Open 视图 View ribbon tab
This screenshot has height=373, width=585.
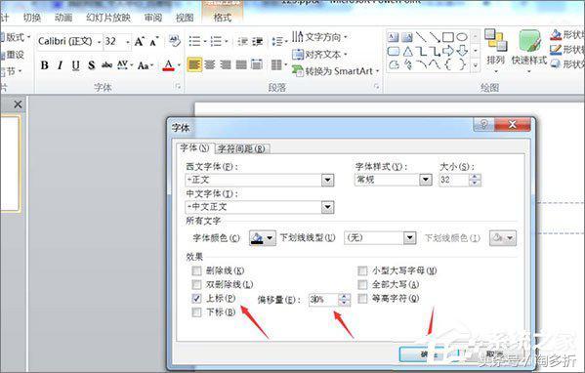tap(185, 18)
